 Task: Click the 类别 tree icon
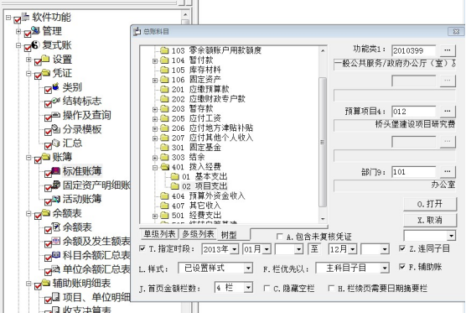pos(55,86)
